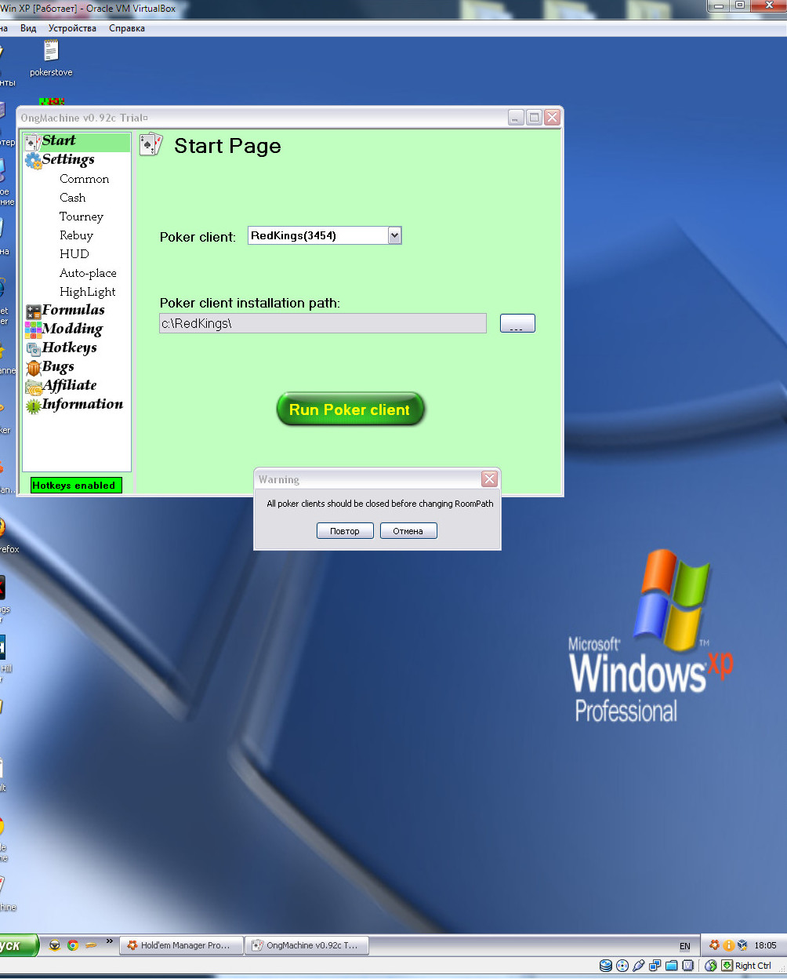
Task: Select the pokerstove desktop icon
Action: 51,58
